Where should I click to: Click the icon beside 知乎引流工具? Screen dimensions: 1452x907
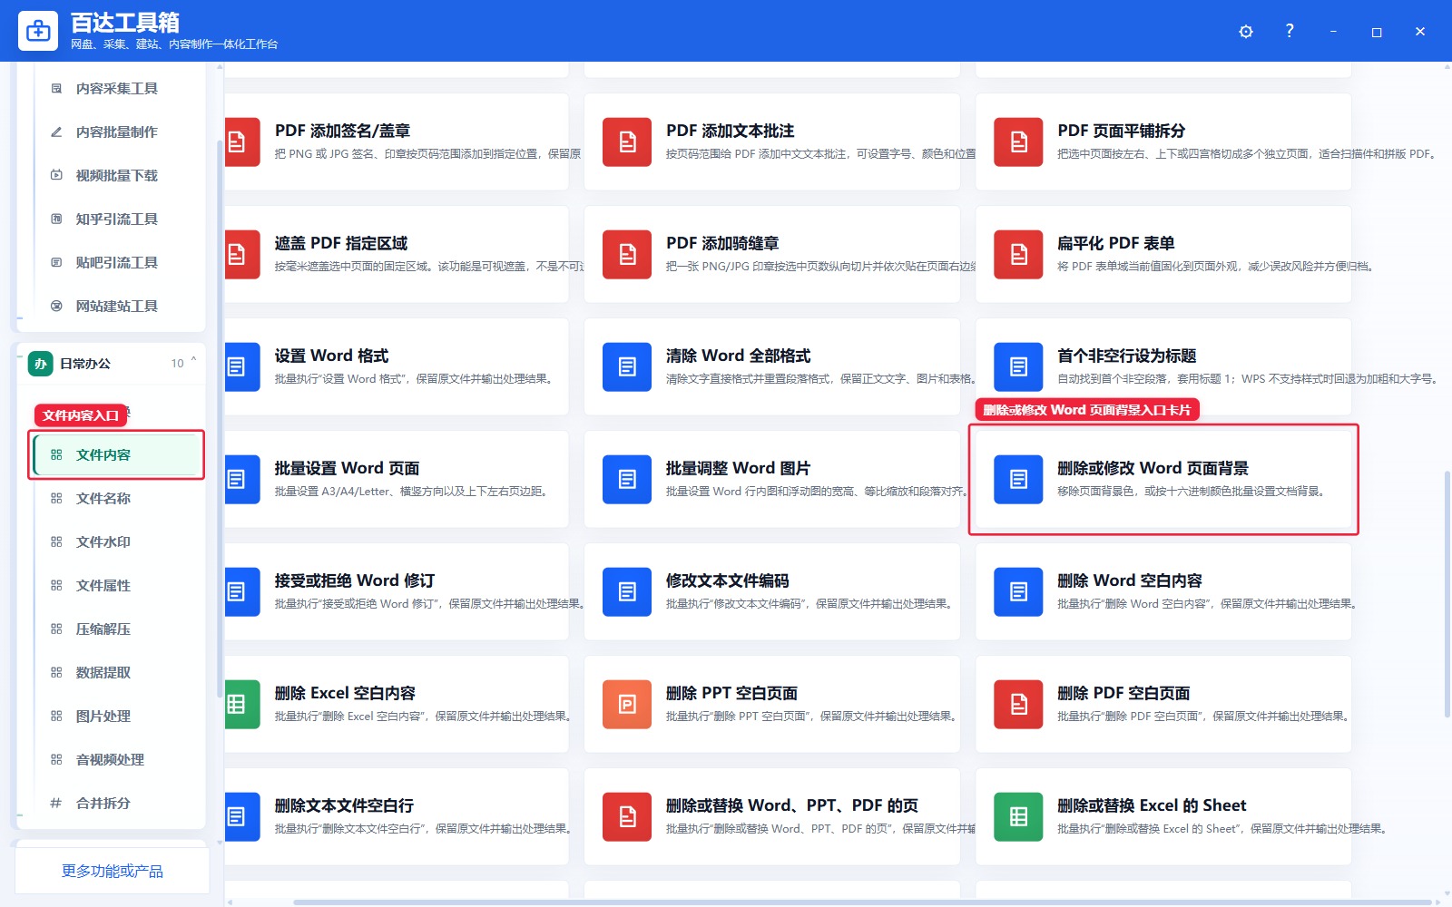pyautogui.click(x=56, y=219)
